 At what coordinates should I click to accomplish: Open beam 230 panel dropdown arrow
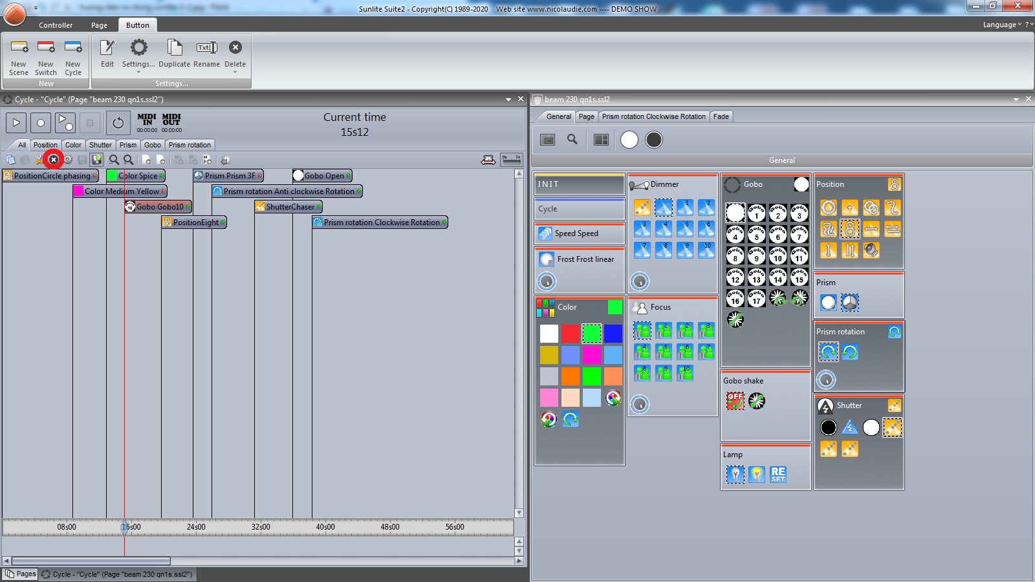pyautogui.click(x=1016, y=100)
